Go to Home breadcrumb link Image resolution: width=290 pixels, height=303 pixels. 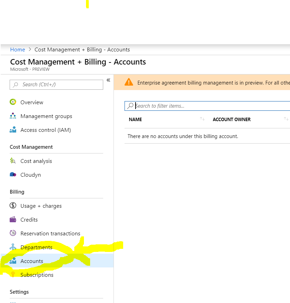[18, 50]
